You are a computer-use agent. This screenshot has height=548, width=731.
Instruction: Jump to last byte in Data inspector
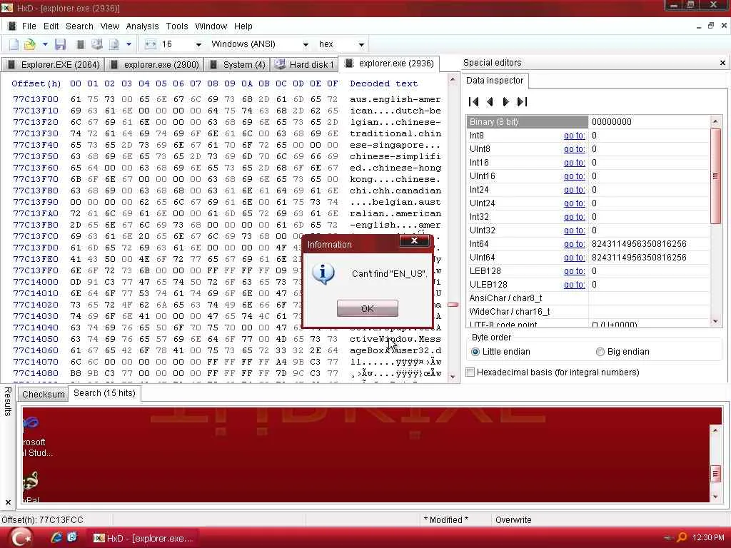[x=522, y=101]
